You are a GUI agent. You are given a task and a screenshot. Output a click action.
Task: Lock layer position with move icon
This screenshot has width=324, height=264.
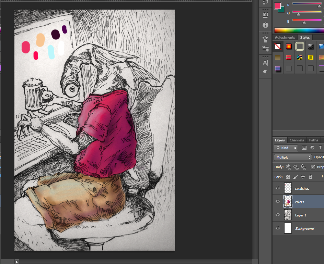303,177
